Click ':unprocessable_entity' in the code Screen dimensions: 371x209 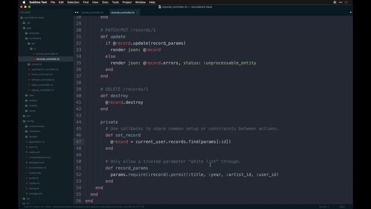(230, 63)
